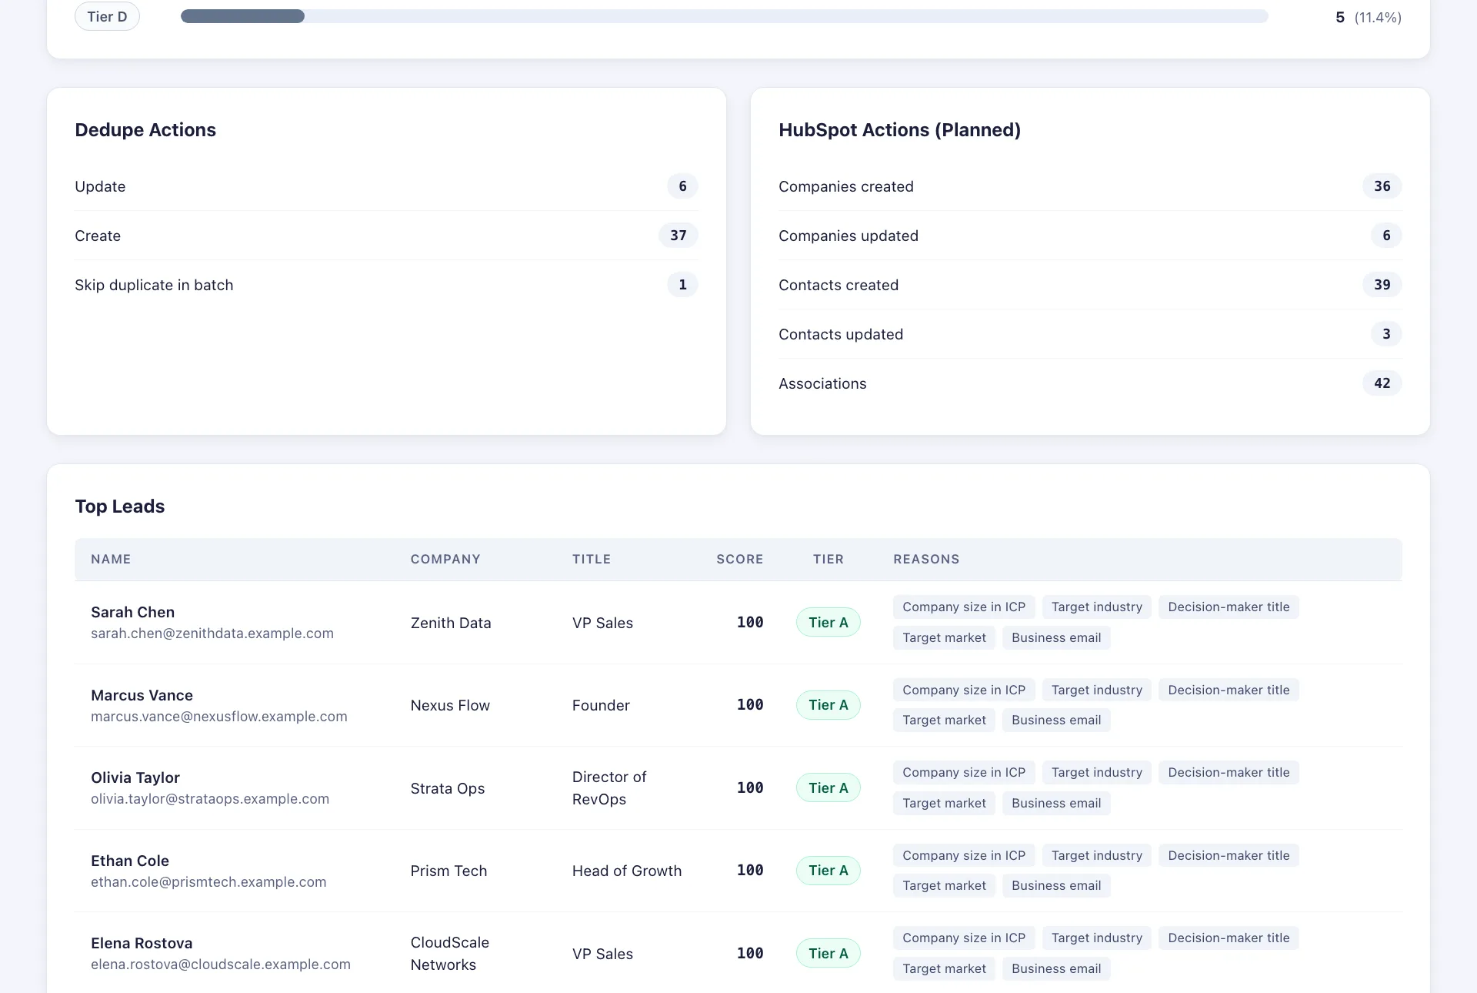Viewport: 1477px width, 993px height.
Task: Click Marcus Vance's Tier A badge
Action: pyautogui.click(x=829, y=705)
